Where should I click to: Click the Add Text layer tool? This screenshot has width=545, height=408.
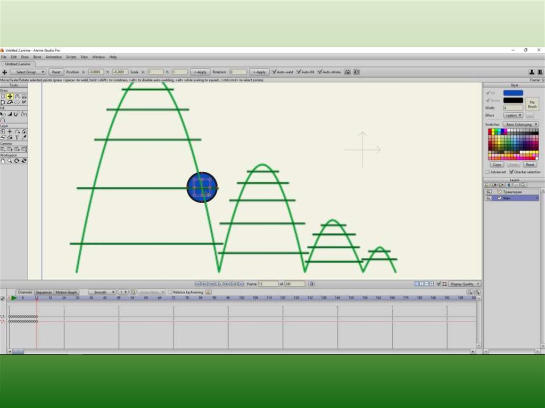17,137
